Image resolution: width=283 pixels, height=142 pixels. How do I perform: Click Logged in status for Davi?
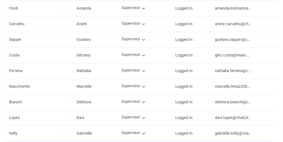pyautogui.click(x=184, y=118)
